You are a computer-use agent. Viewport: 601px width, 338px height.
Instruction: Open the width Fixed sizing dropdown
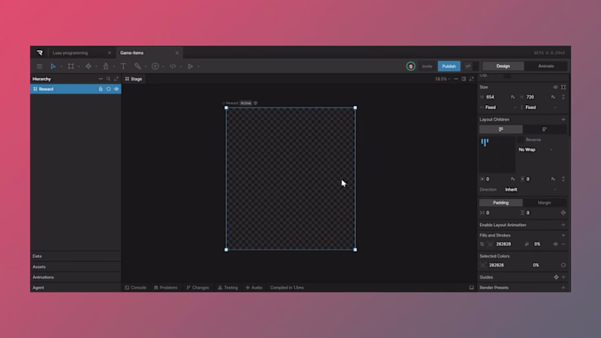[498, 107]
